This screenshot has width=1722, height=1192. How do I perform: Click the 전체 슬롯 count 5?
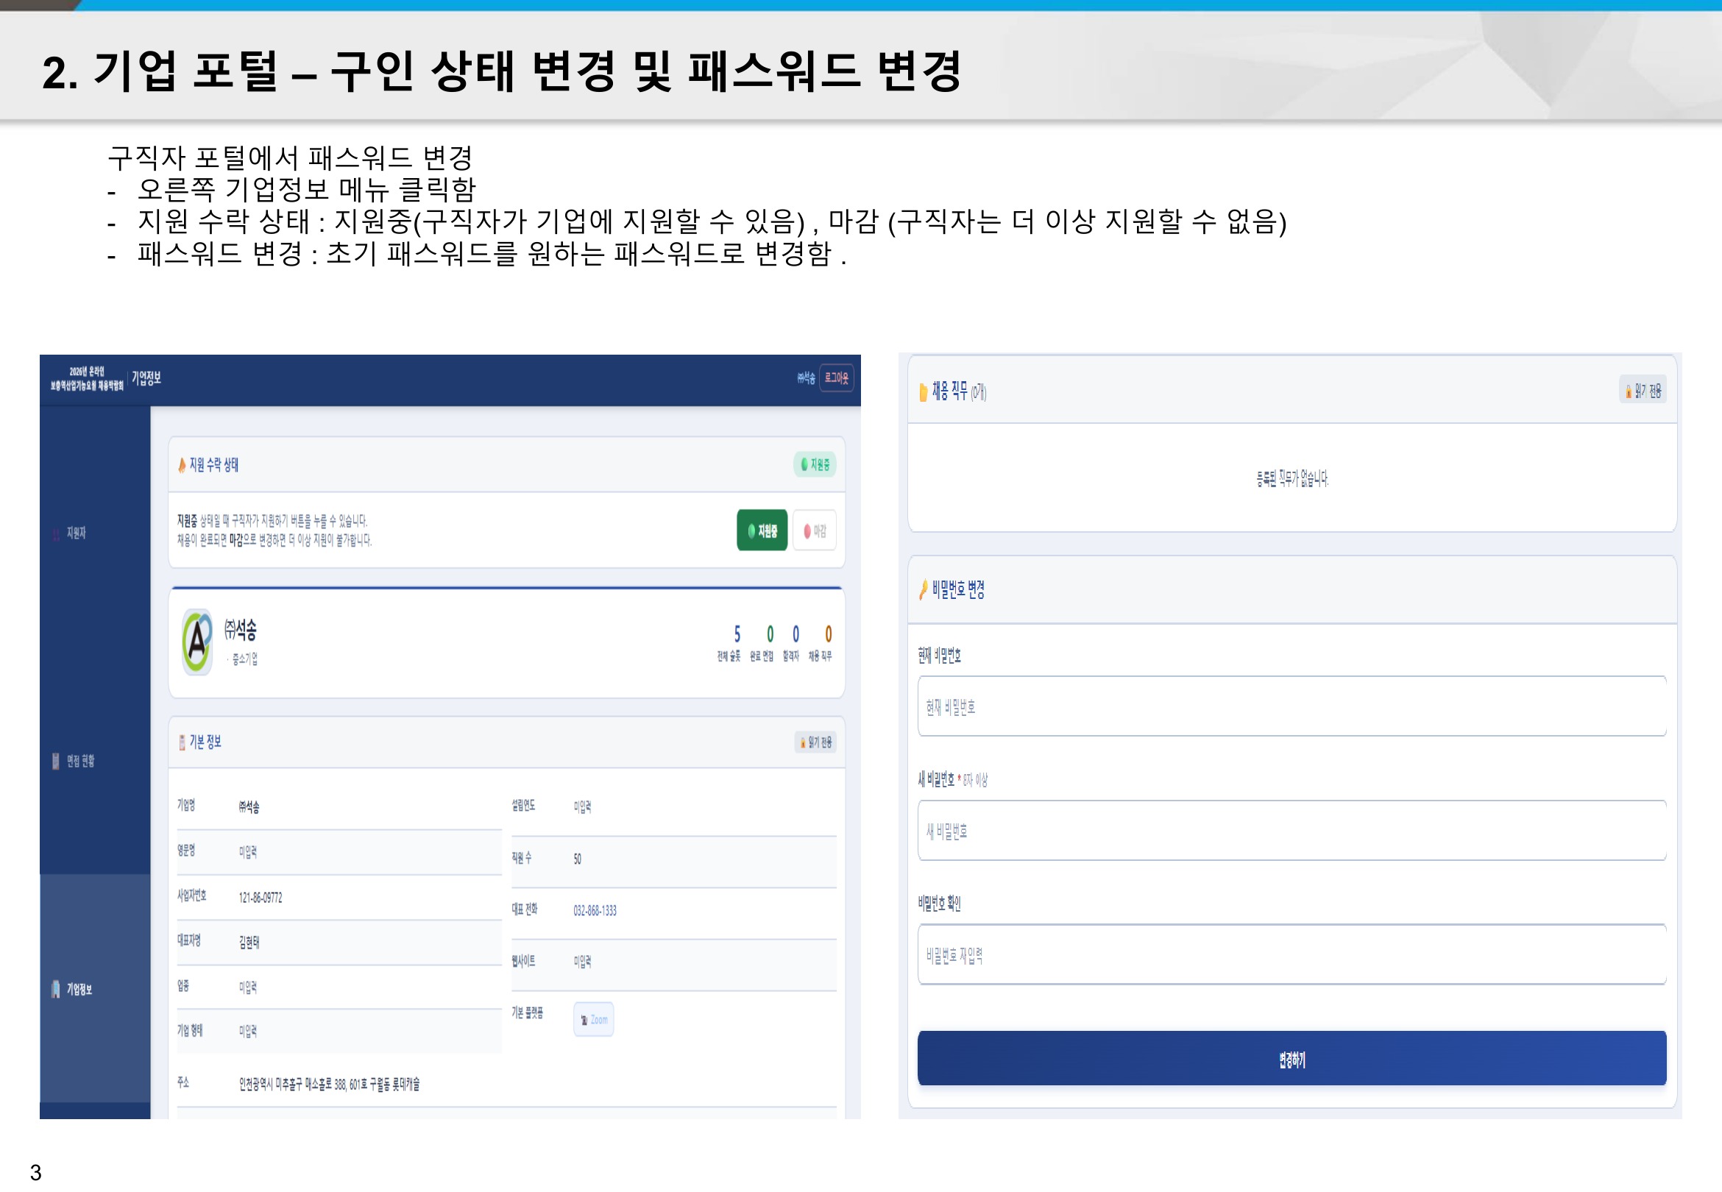737,634
